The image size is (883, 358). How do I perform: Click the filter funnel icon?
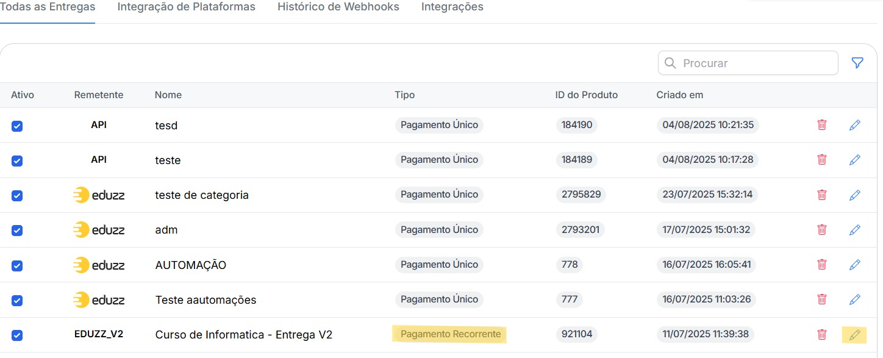coord(857,63)
